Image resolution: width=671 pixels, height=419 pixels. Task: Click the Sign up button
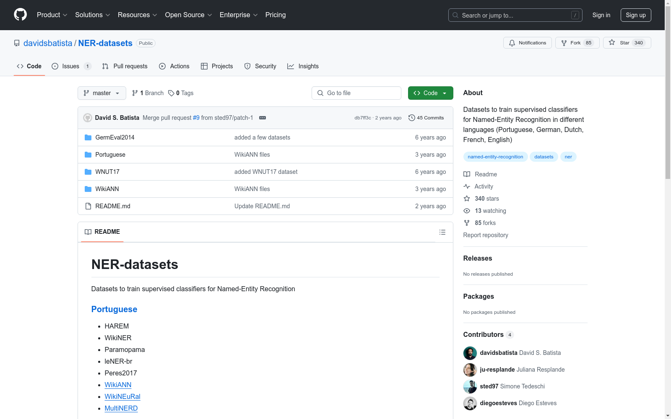pos(636,15)
